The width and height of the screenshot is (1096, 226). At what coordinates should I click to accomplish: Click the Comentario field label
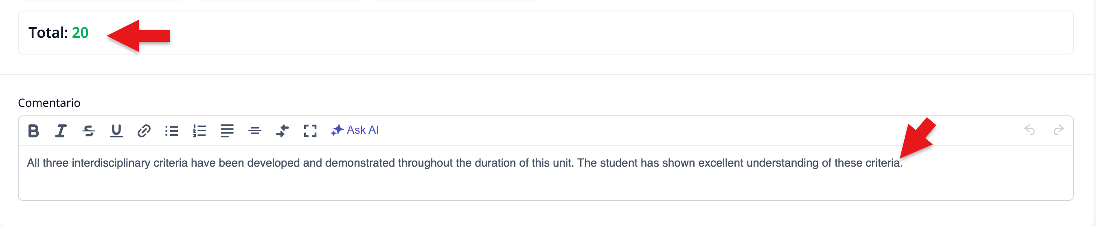[x=49, y=103]
